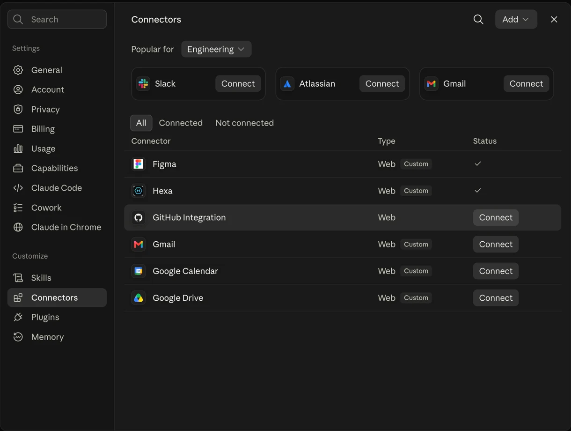Image resolution: width=571 pixels, height=431 pixels.
Task: Connect the Google Drive row
Action: click(496, 297)
